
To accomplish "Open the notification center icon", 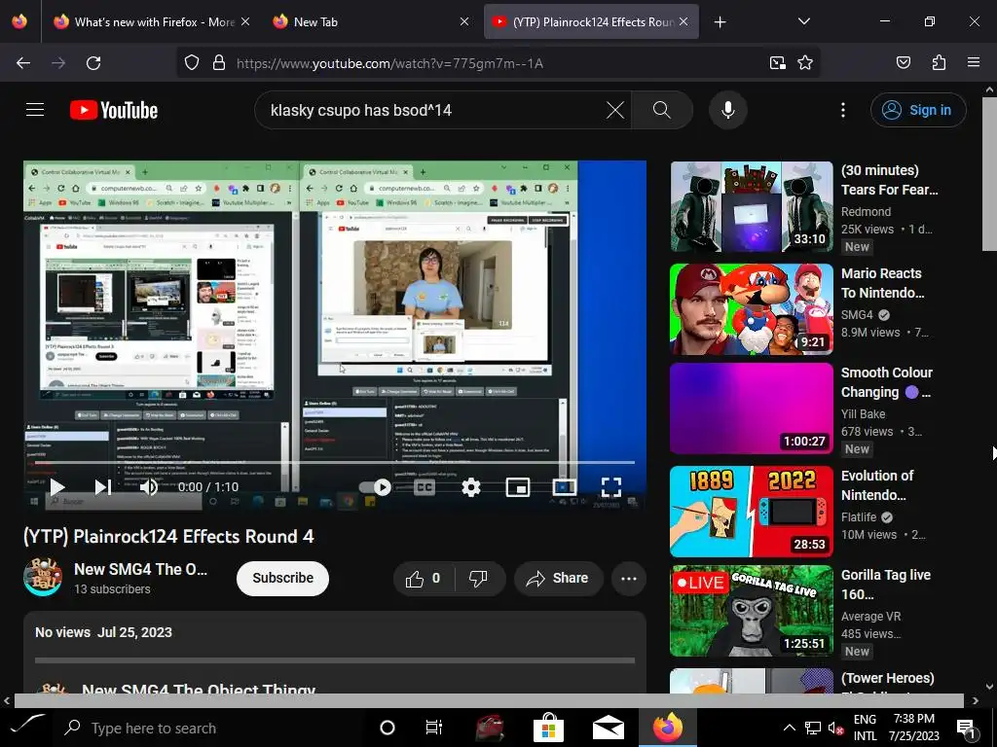I will click(x=966, y=728).
